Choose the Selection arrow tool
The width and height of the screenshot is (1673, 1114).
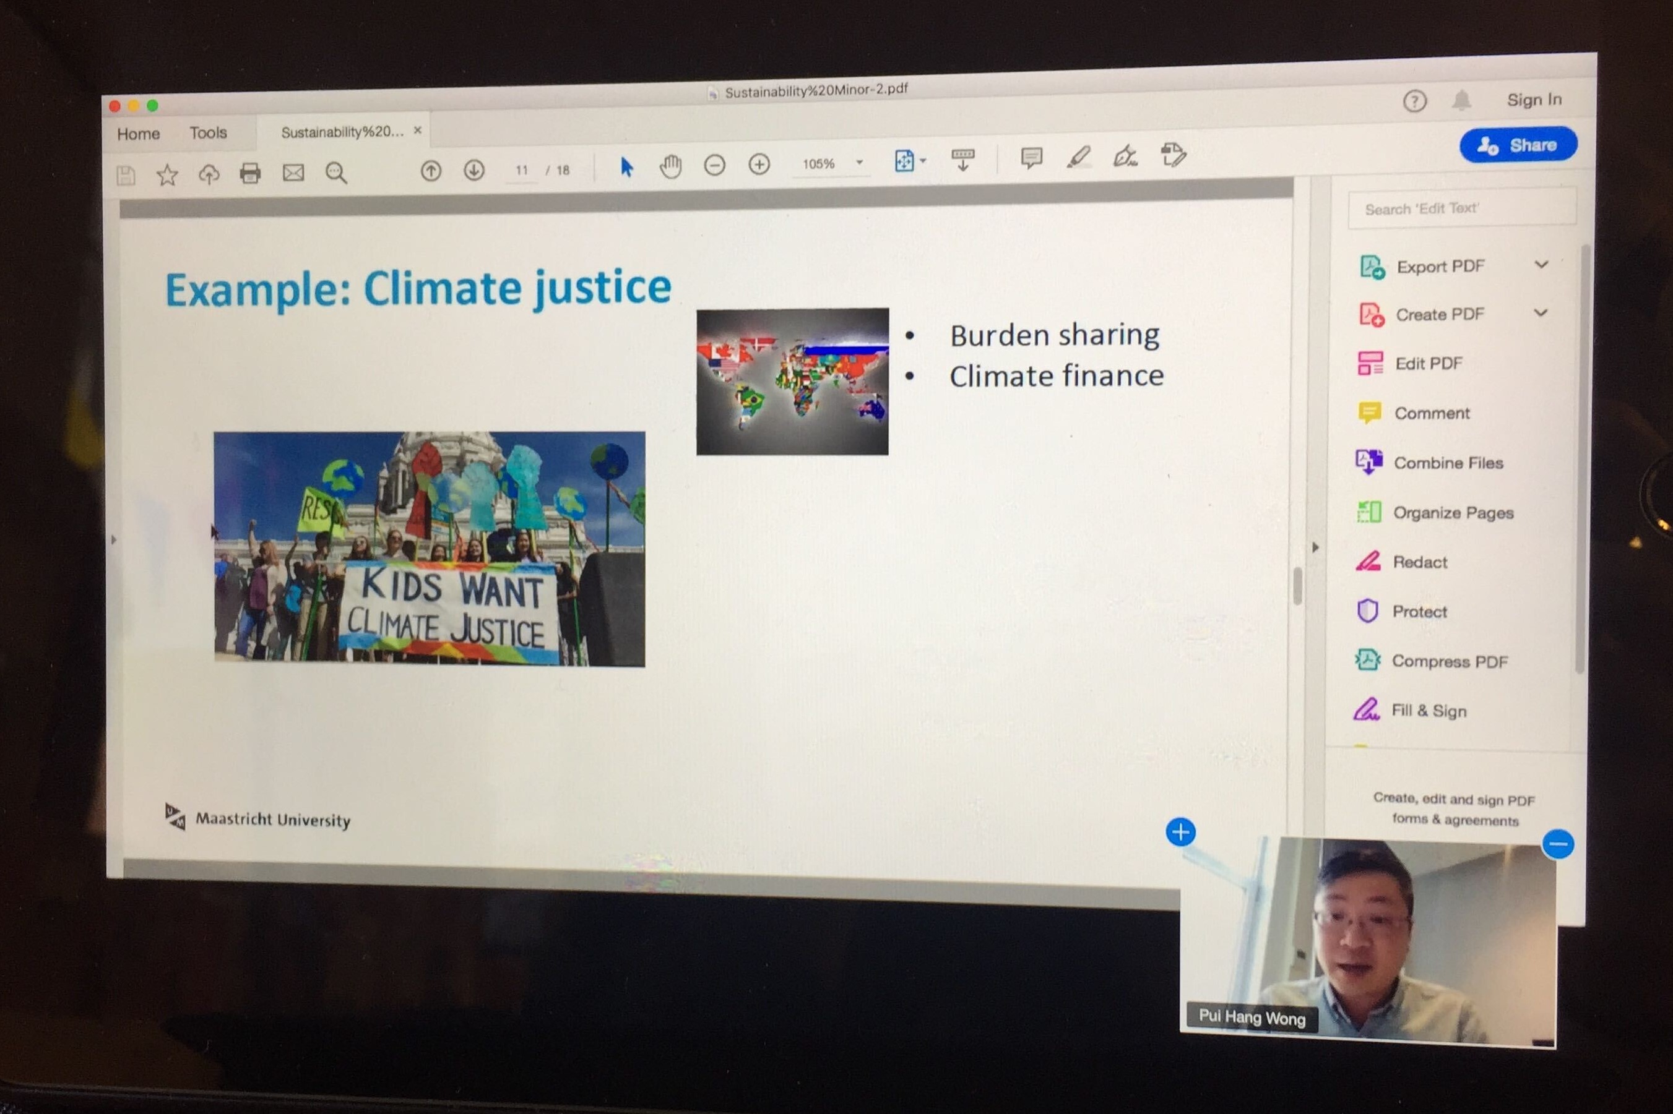tap(626, 167)
